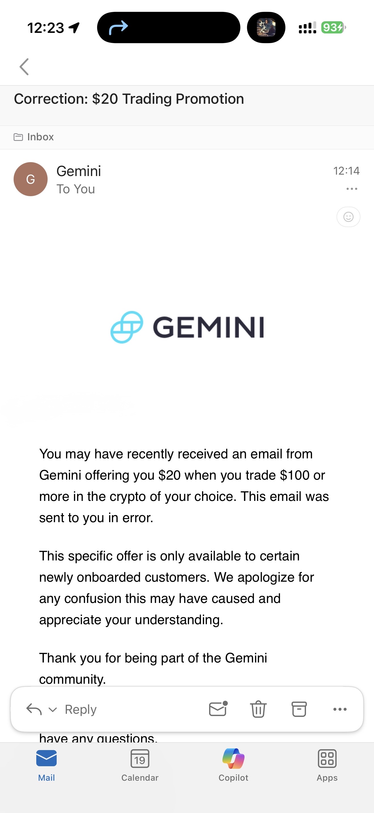374x813 pixels.
Task: Open sender options with the three-dot menu
Action: (x=351, y=189)
